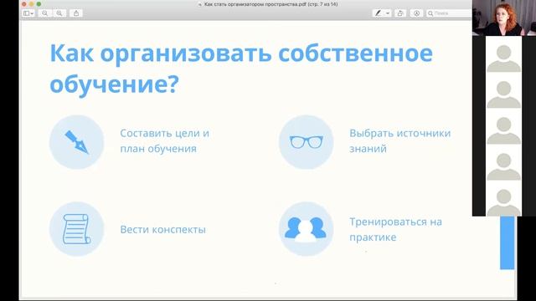
Task: Zoom out the PDF page
Action: point(44,13)
